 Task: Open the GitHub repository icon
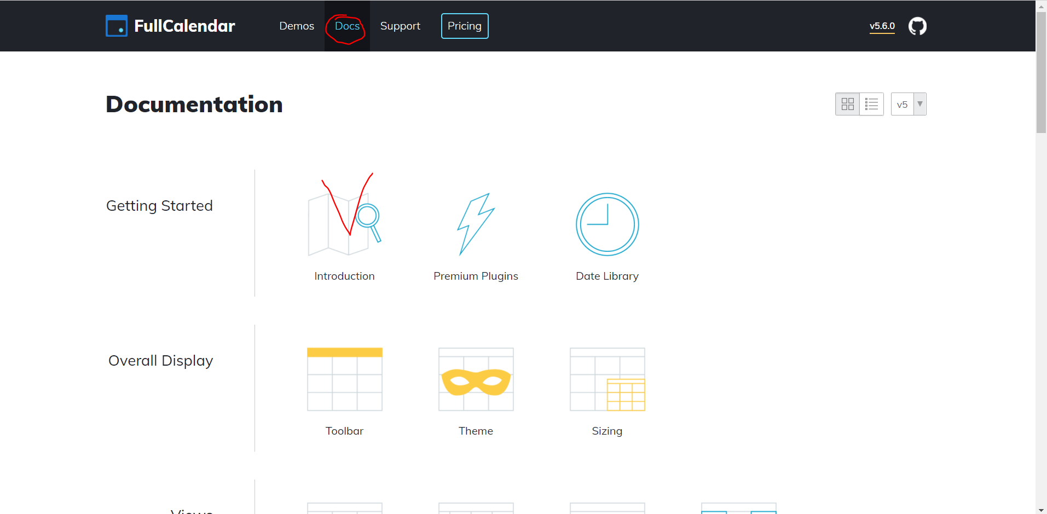pos(917,26)
